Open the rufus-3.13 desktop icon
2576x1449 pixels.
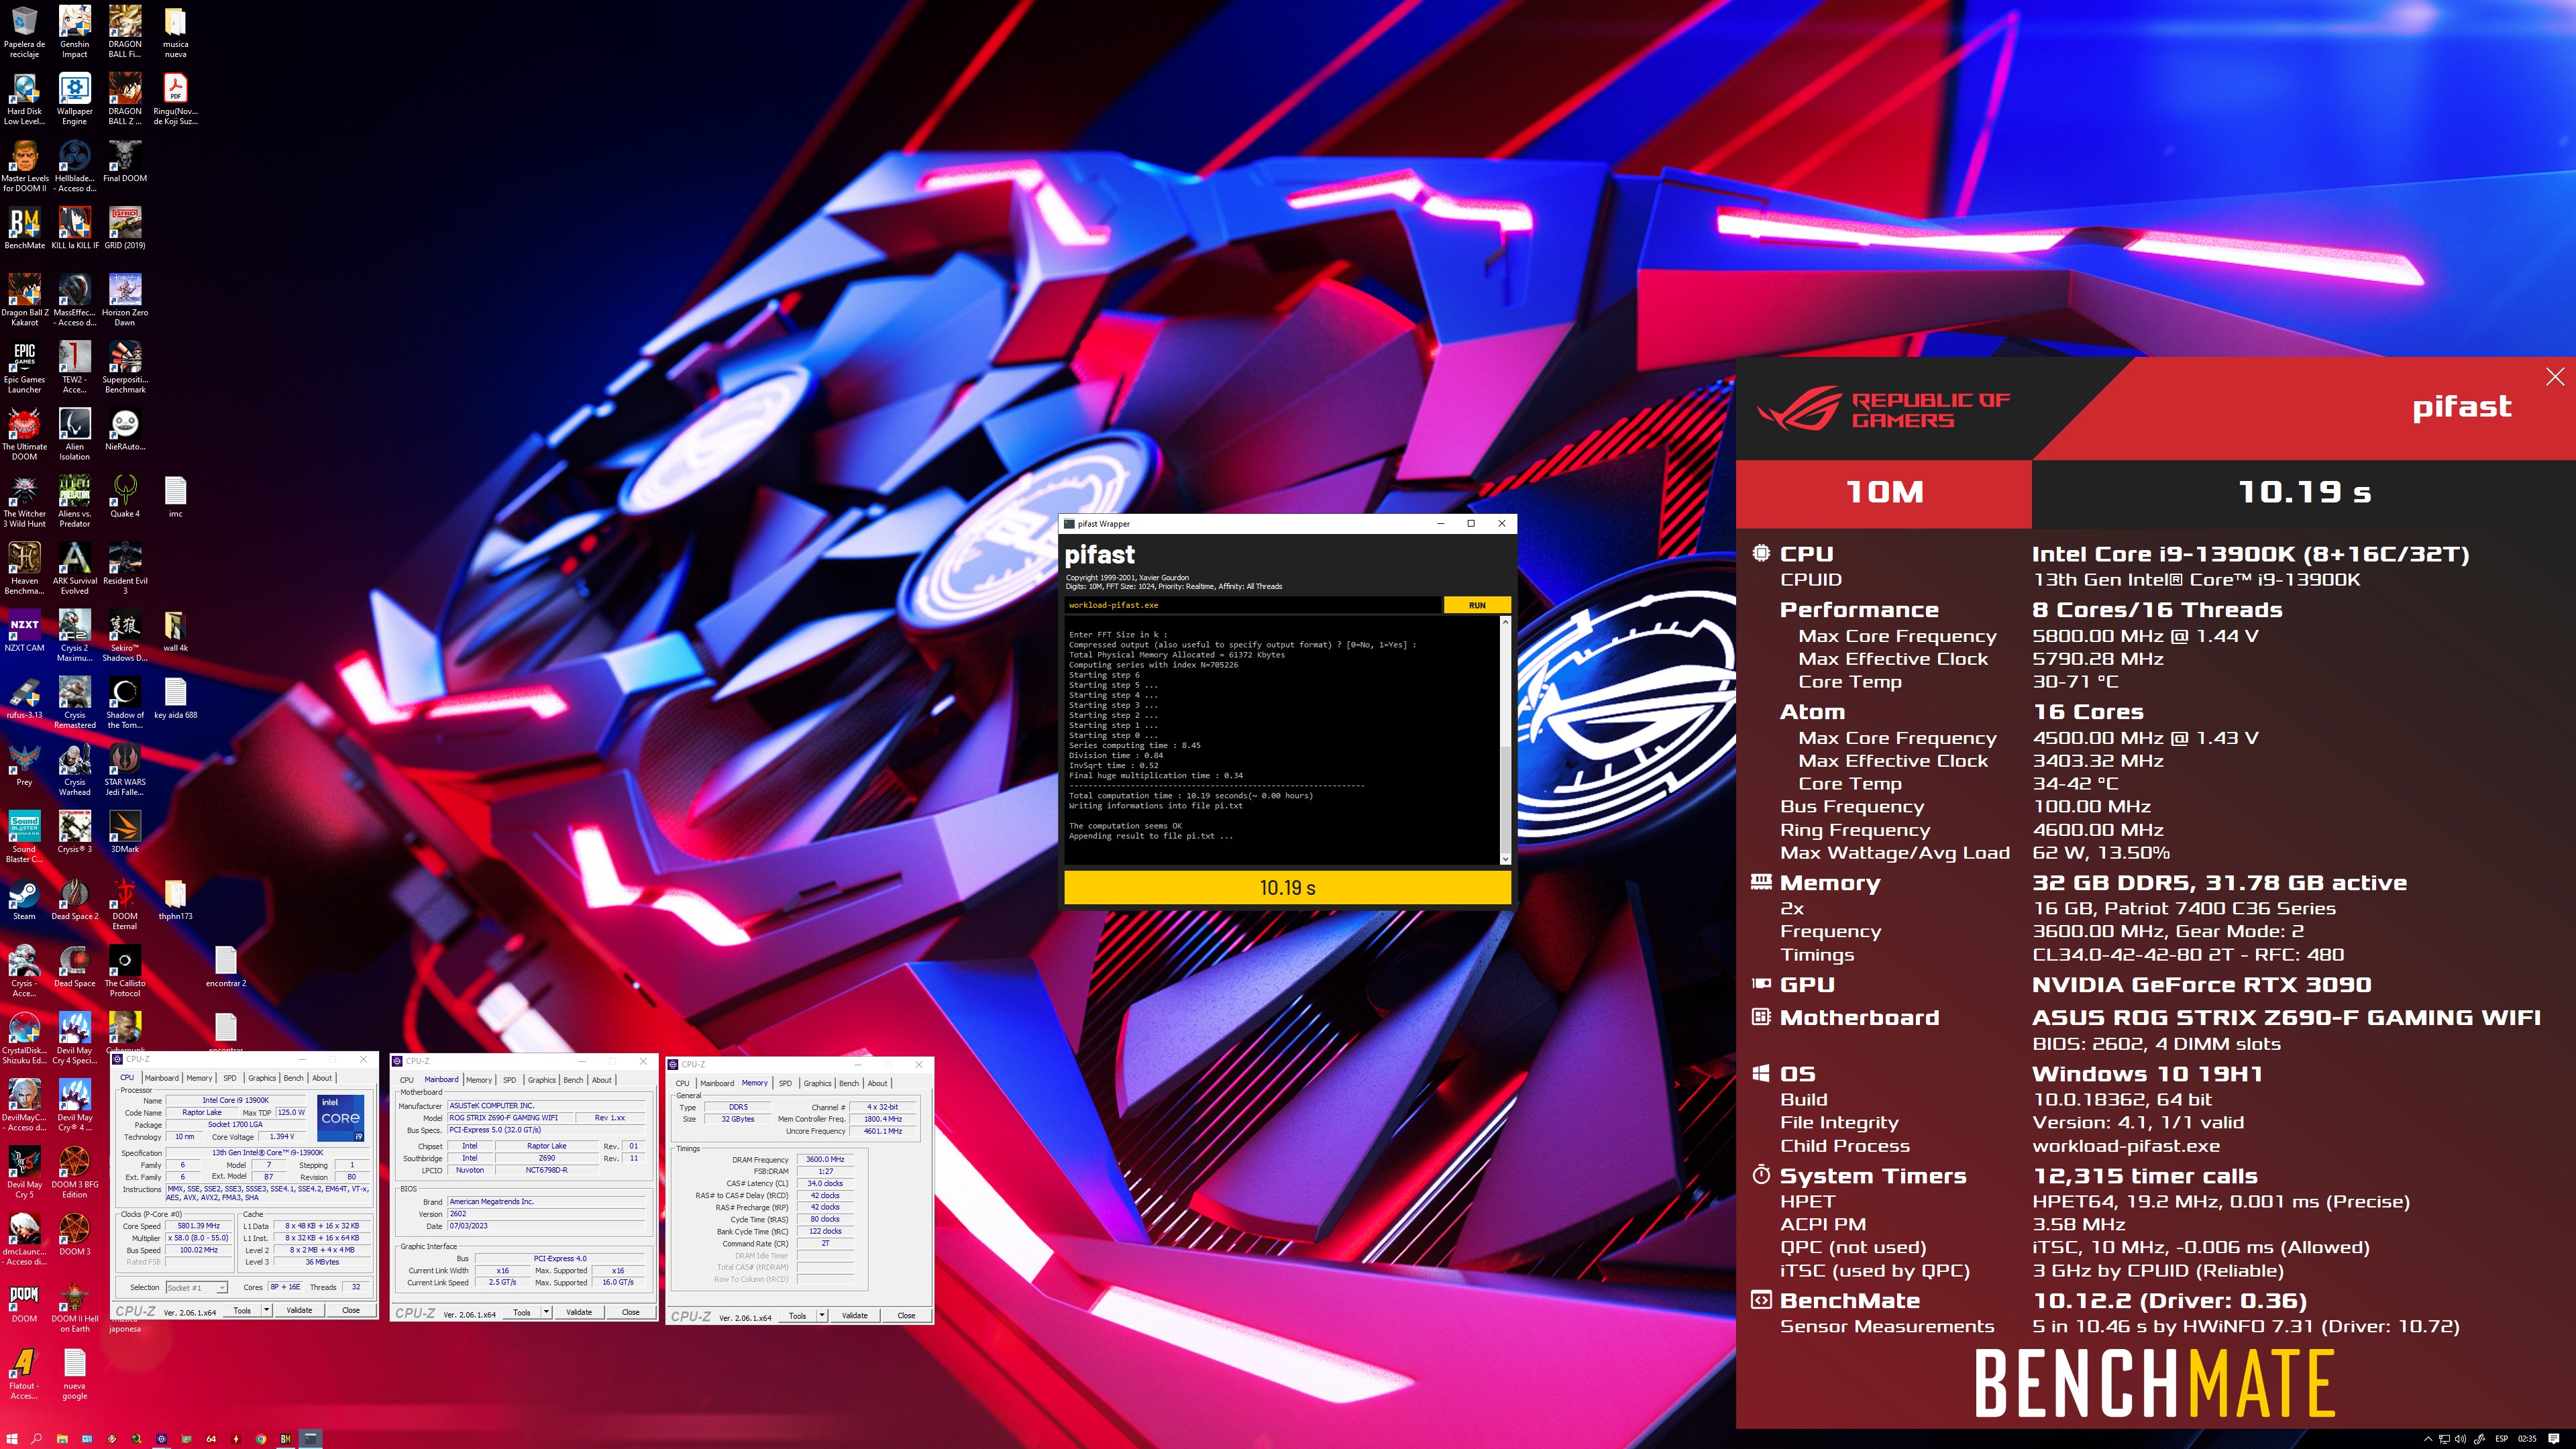click(25, 698)
